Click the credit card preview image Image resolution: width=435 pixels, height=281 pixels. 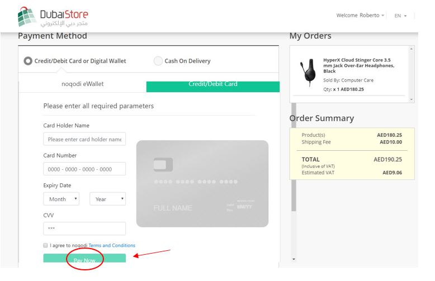pos(202,184)
